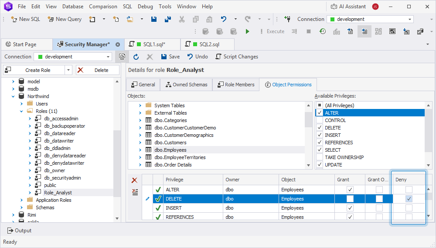Click the chart image icon in toolbar
This screenshot has height=248, width=436.
point(392,31)
